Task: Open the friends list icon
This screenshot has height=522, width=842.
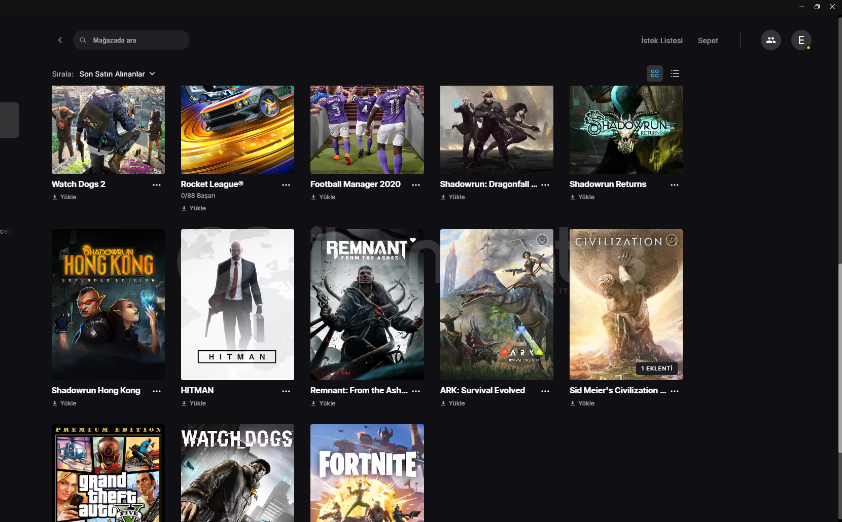Action: click(x=770, y=40)
